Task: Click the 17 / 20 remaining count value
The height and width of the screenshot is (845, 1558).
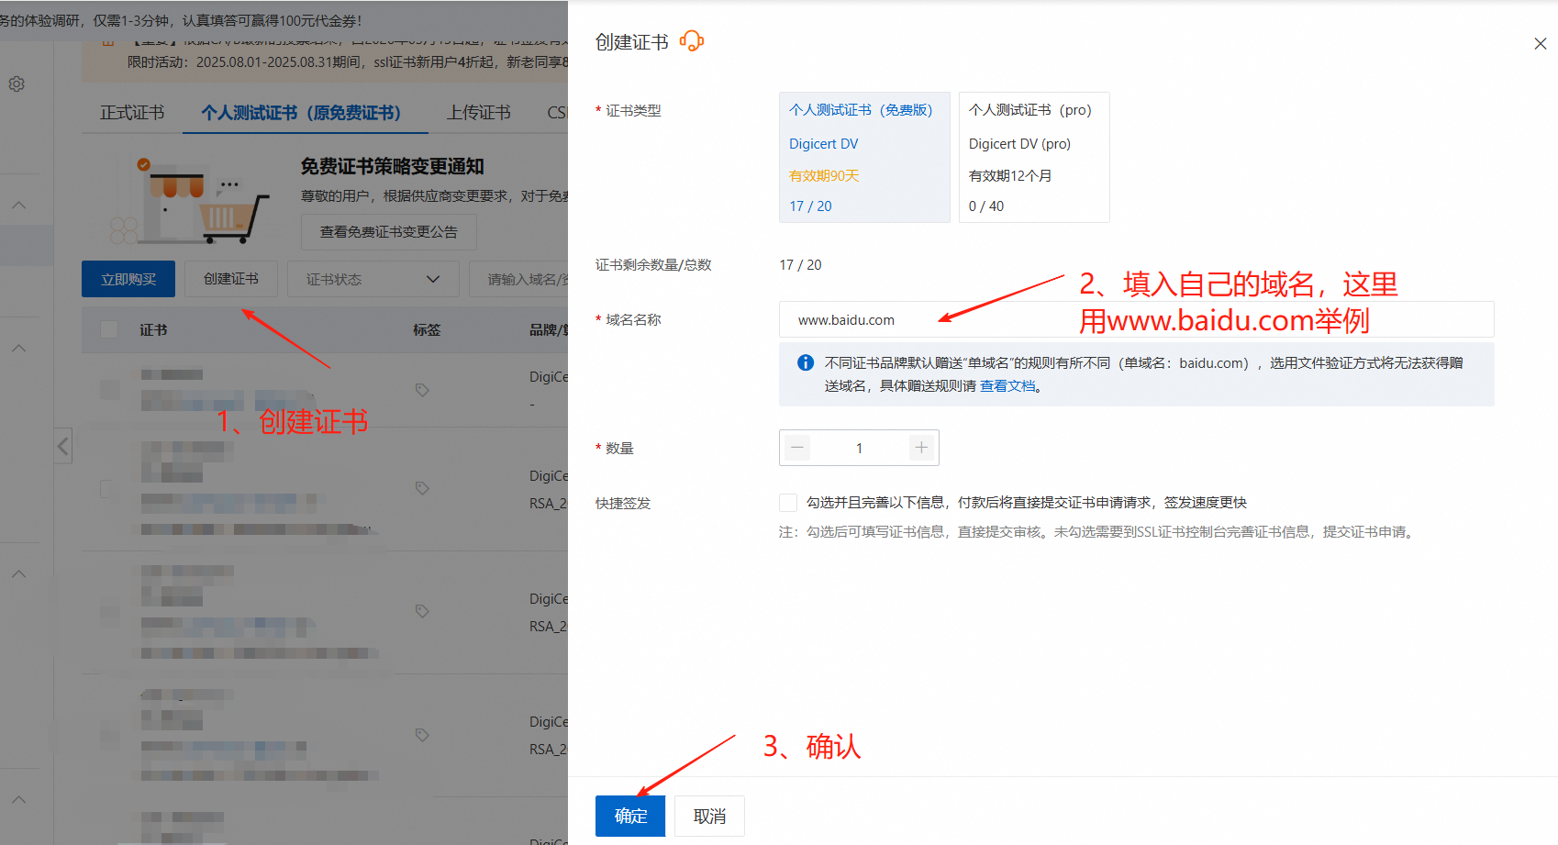Action: [x=800, y=265]
